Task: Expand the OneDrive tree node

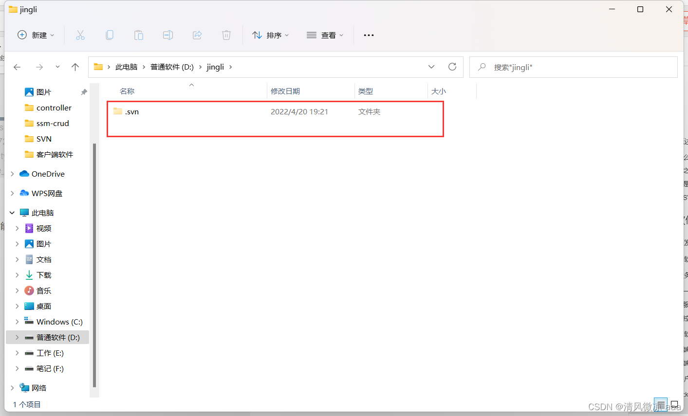Action: (x=12, y=174)
